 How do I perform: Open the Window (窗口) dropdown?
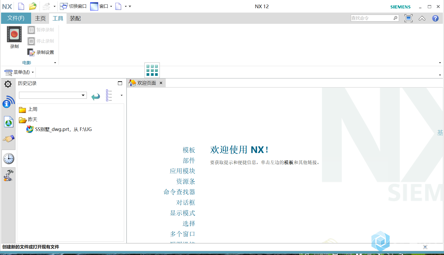[101, 6]
